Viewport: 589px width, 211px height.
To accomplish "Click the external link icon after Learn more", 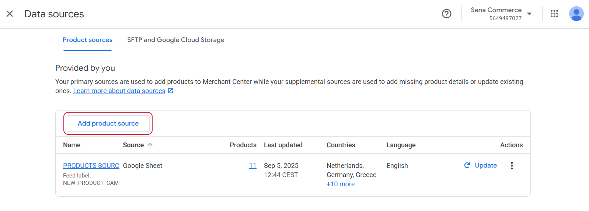I will point(171,91).
